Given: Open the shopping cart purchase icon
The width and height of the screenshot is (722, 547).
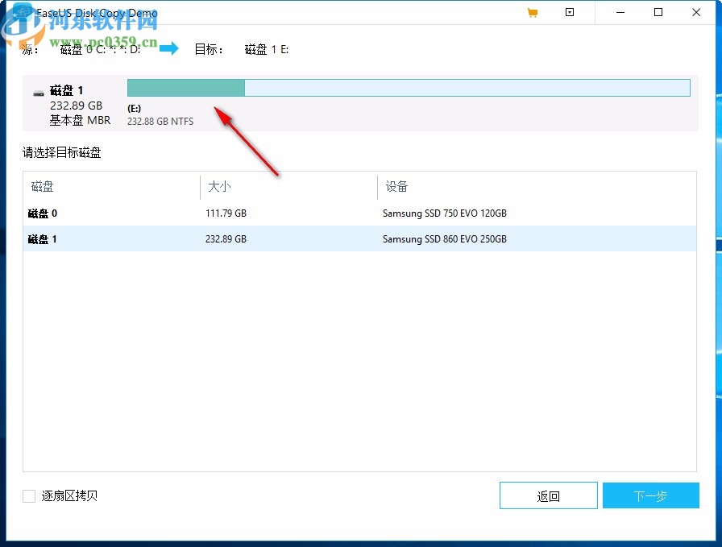Looking at the screenshot, I should [532, 12].
